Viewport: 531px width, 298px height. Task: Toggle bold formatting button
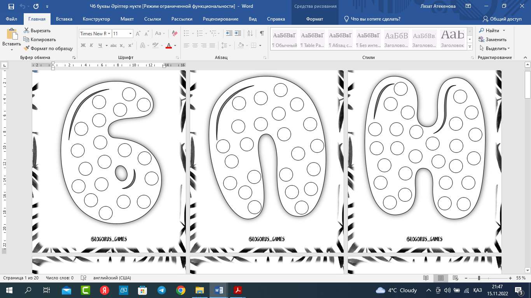tap(83, 45)
